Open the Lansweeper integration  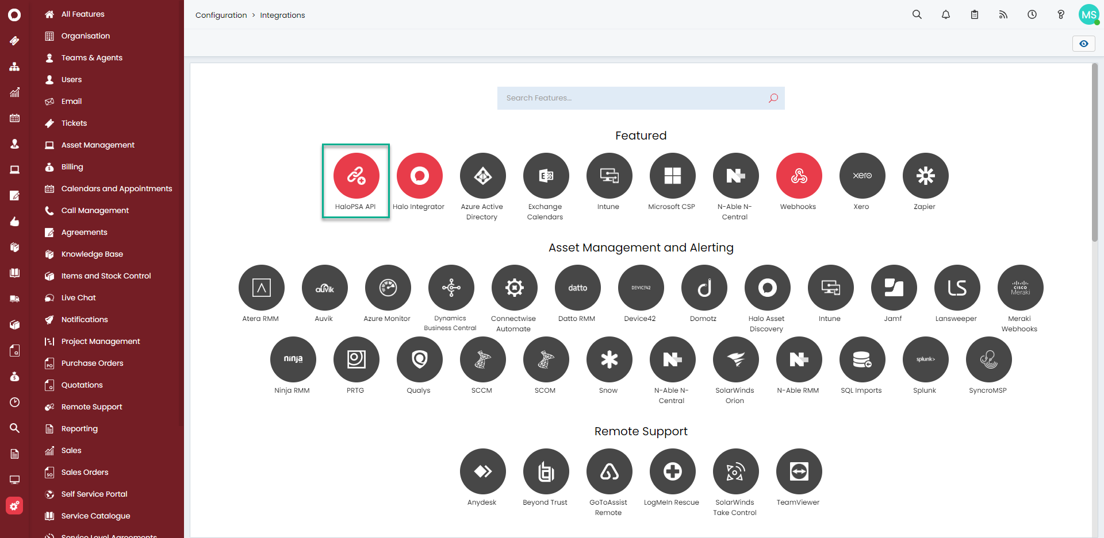click(957, 288)
